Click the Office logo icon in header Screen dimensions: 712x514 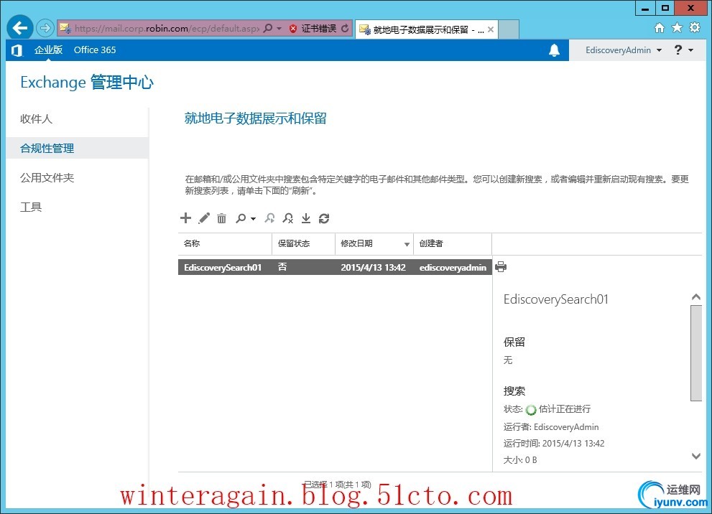pyautogui.click(x=17, y=50)
